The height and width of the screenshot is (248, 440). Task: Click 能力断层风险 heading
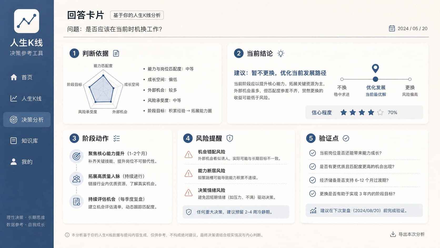click(x=212, y=171)
